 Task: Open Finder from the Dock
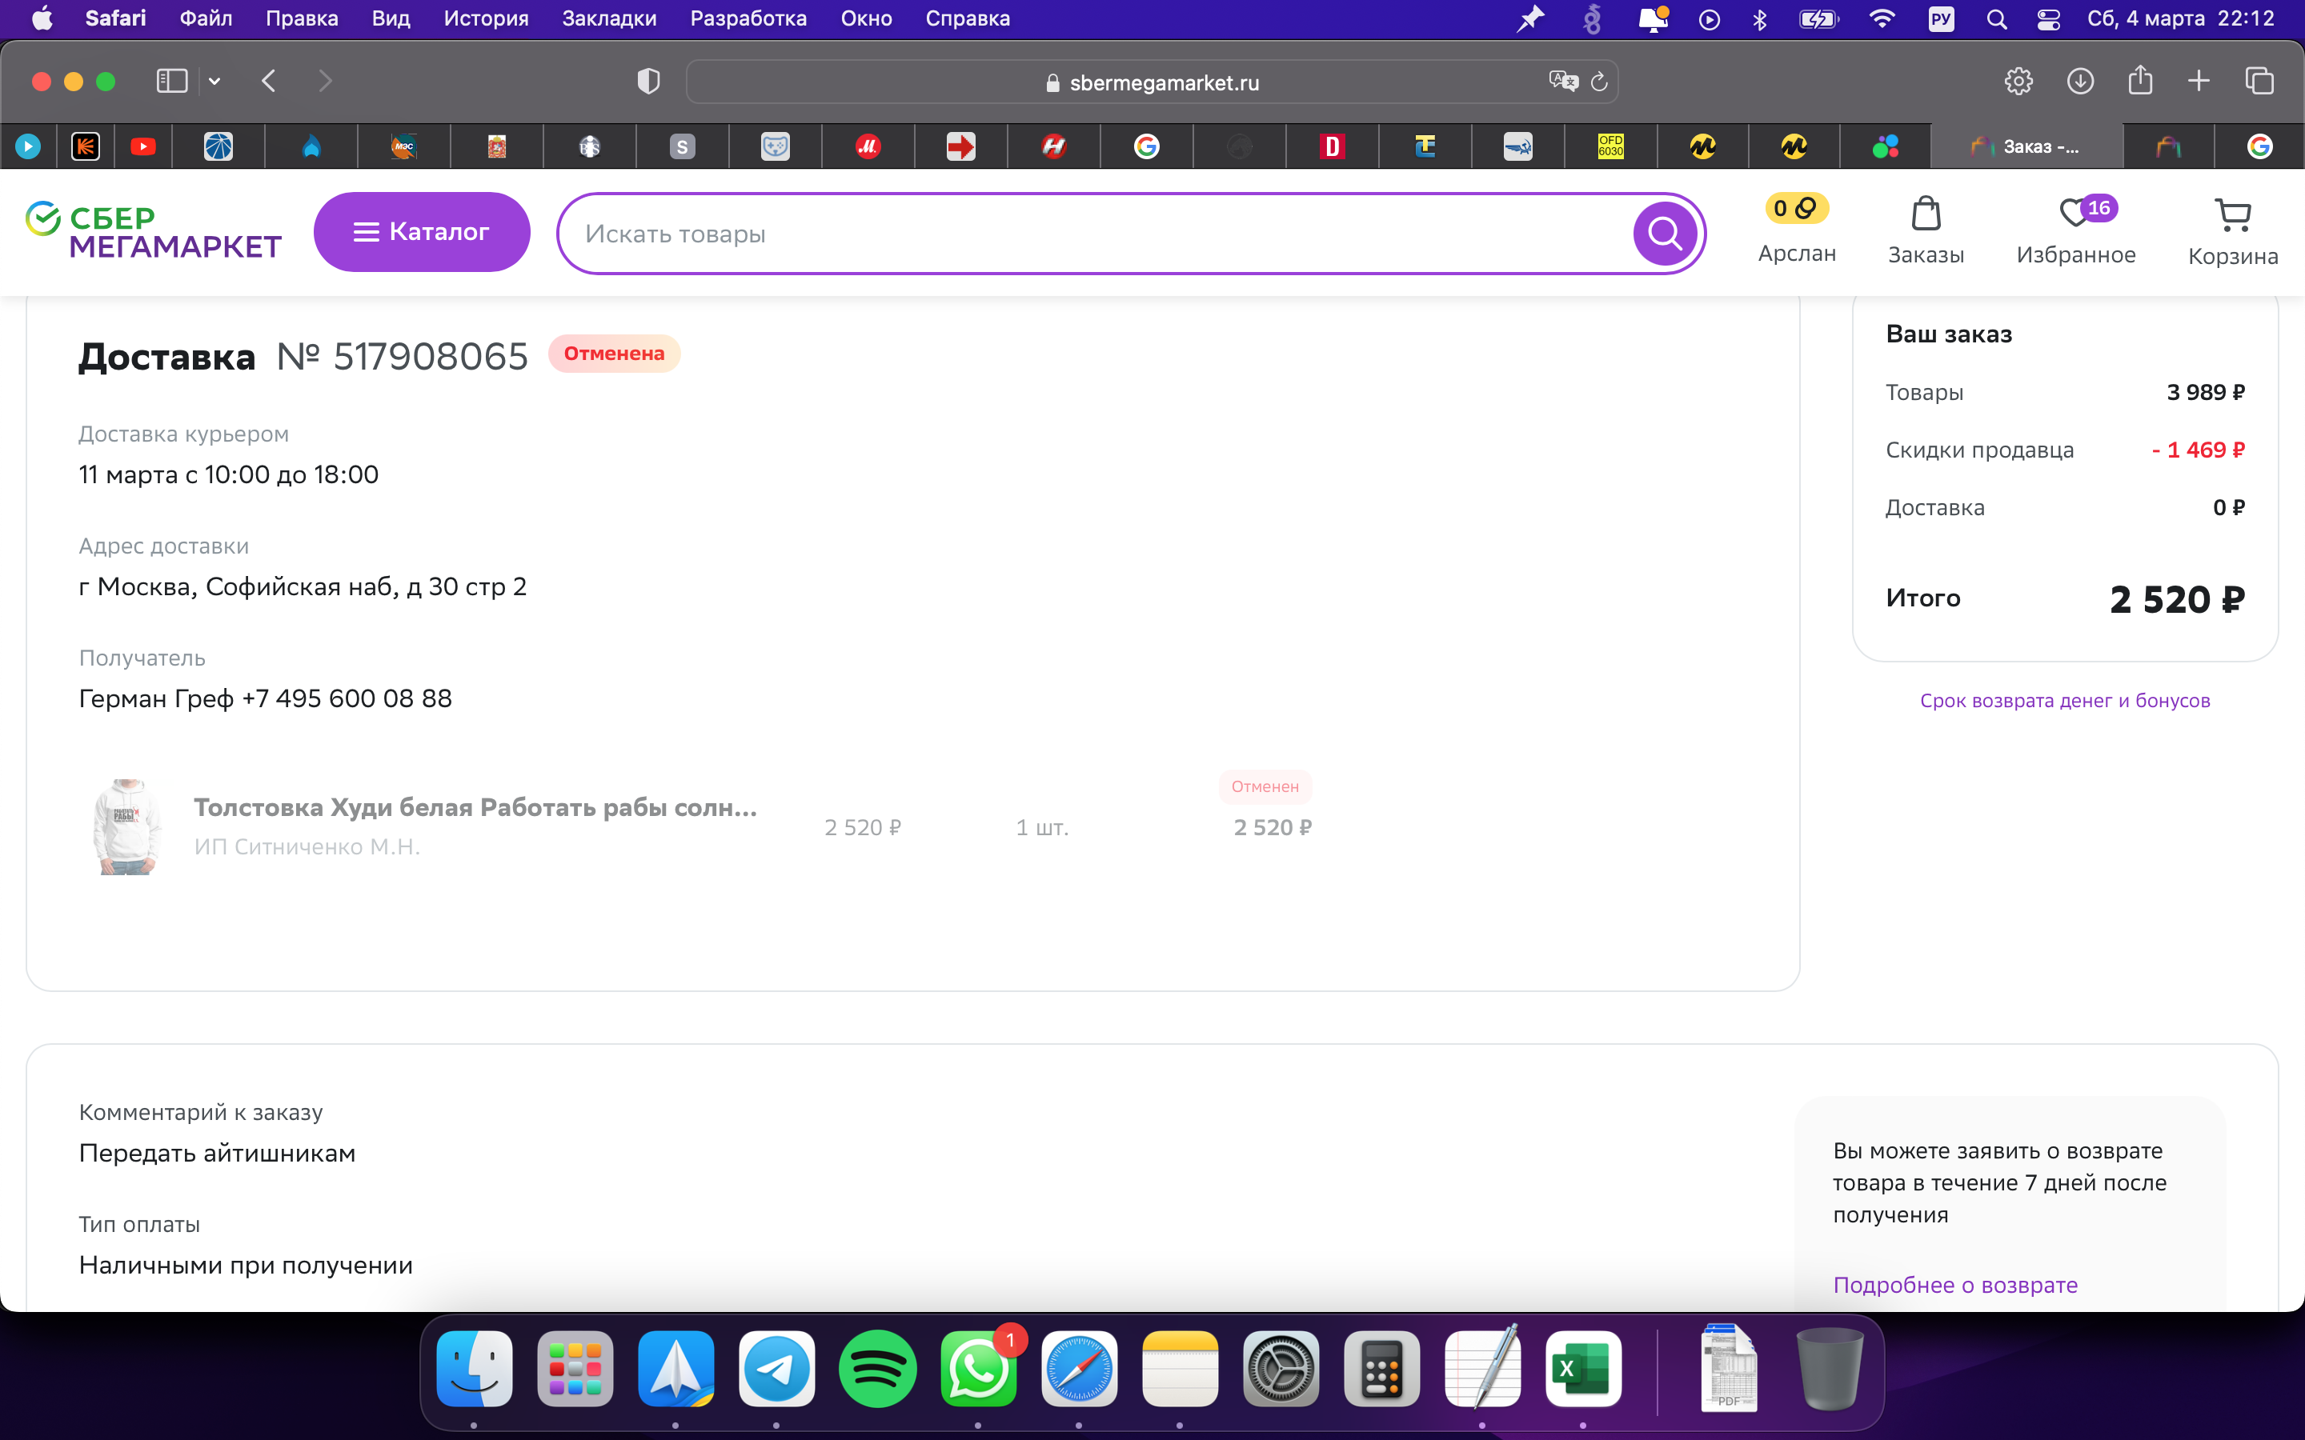475,1369
